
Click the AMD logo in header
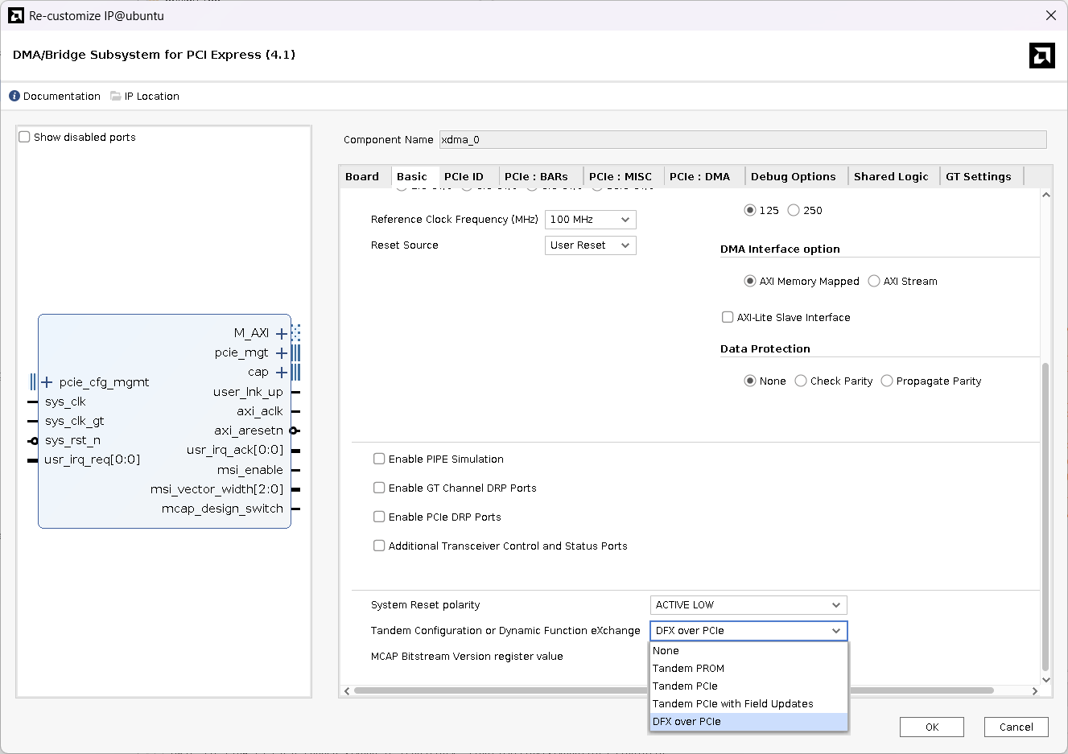pyautogui.click(x=1041, y=56)
